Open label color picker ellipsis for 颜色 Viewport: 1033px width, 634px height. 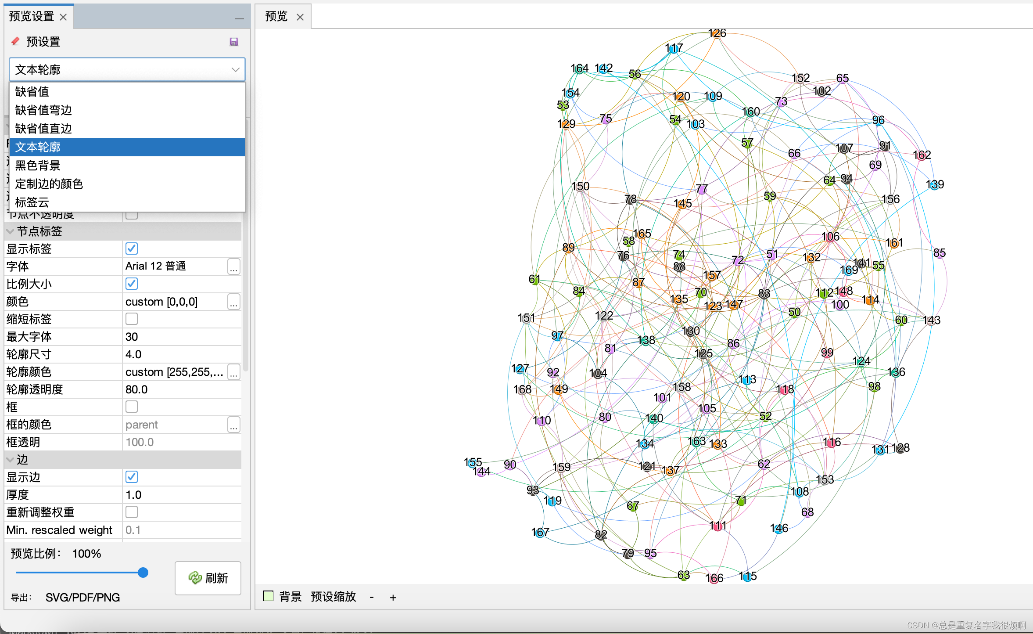click(234, 302)
